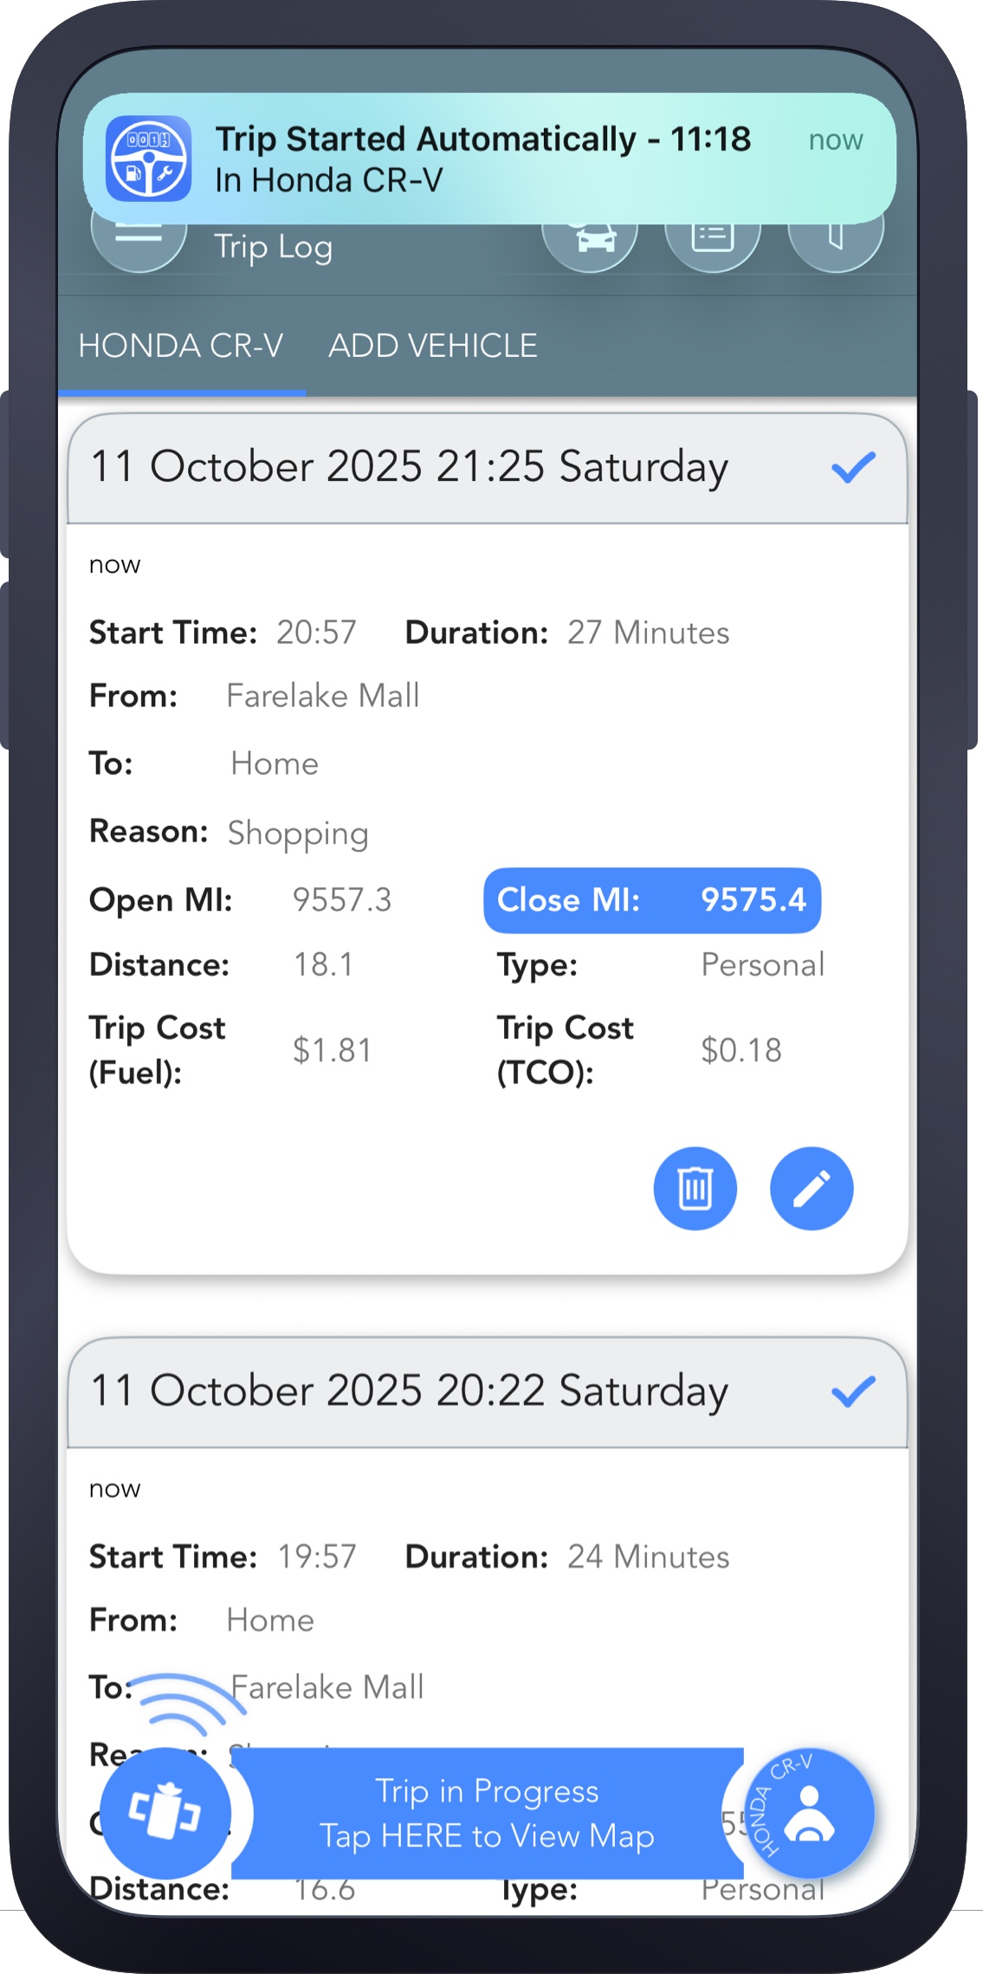Edit the 21:25 trip with the pencil icon
983x1974 pixels.
(x=812, y=1189)
